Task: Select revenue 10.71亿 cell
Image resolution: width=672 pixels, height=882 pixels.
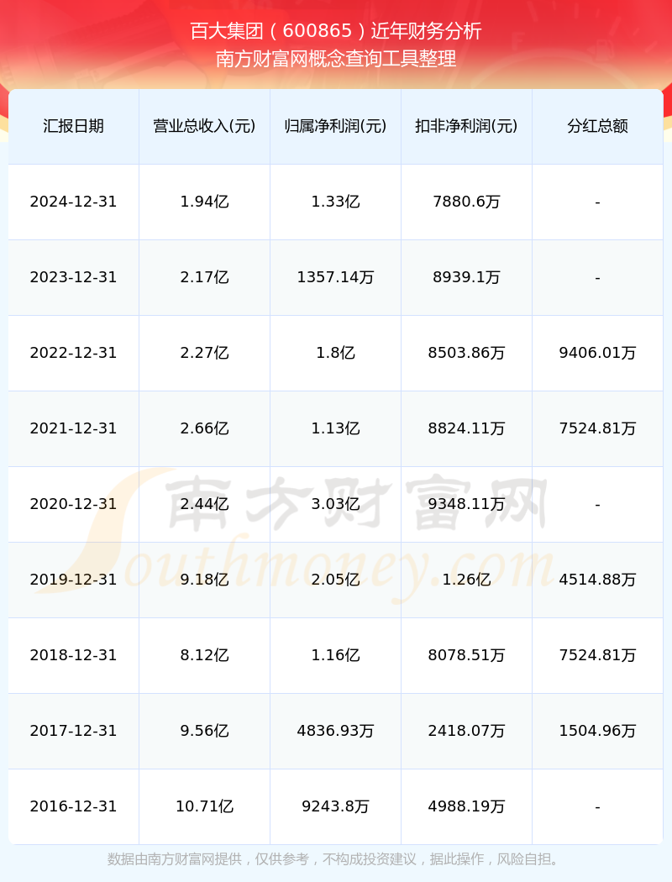Action: (x=205, y=806)
